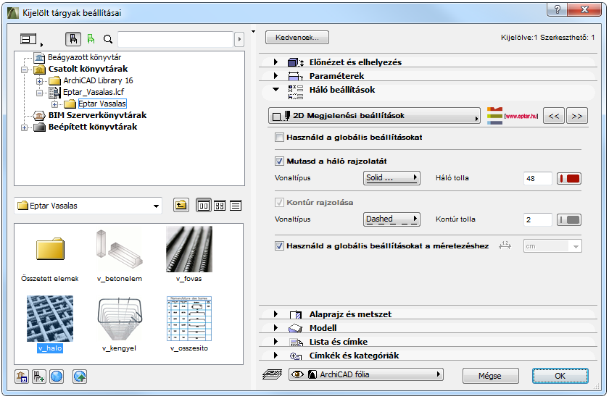This screenshot has width=609, height=399.
Task: Open the Library Manager icon at bottom
Action: [22, 377]
